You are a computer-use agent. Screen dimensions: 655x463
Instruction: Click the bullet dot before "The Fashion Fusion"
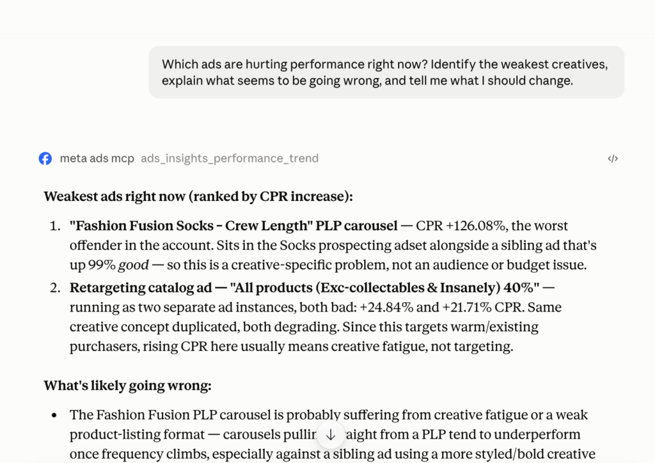54,416
